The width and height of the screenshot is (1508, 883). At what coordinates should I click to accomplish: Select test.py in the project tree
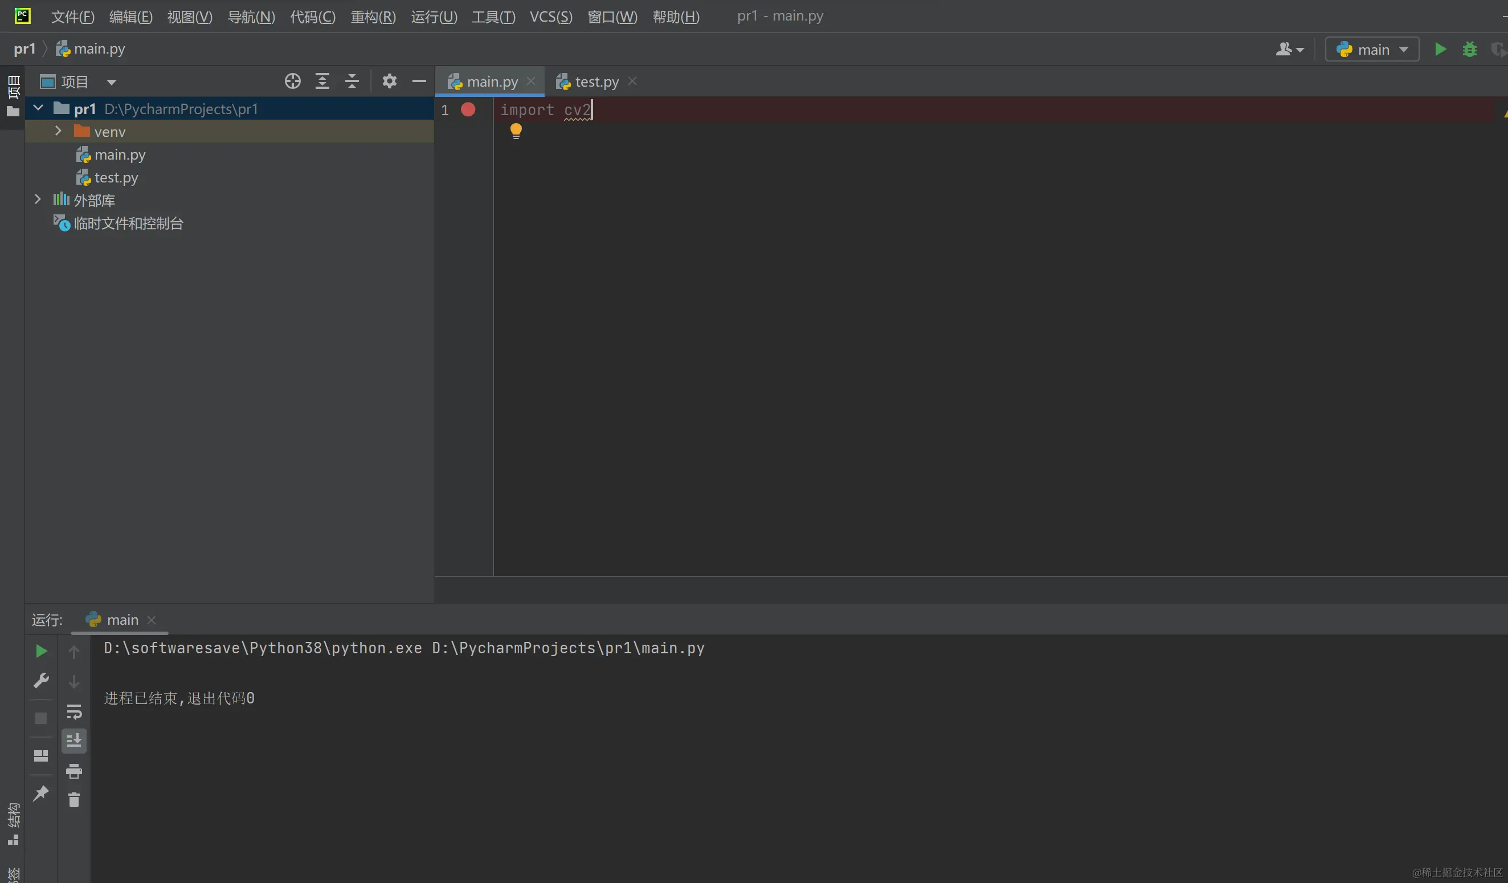(x=116, y=178)
